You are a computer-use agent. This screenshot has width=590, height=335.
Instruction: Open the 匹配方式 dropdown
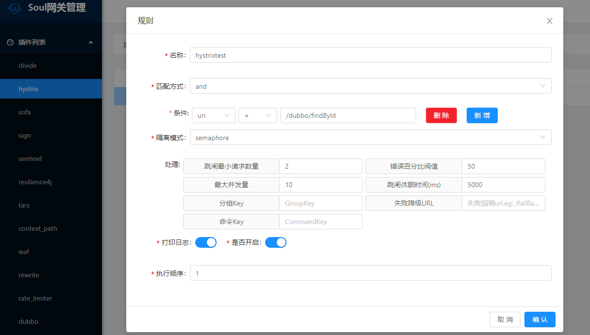tap(370, 86)
